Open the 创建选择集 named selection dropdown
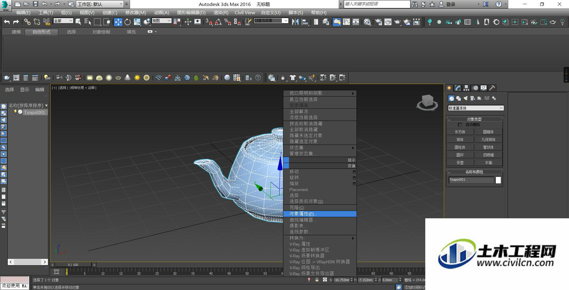The width and height of the screenshot is (569, 290). coord(271,21)
